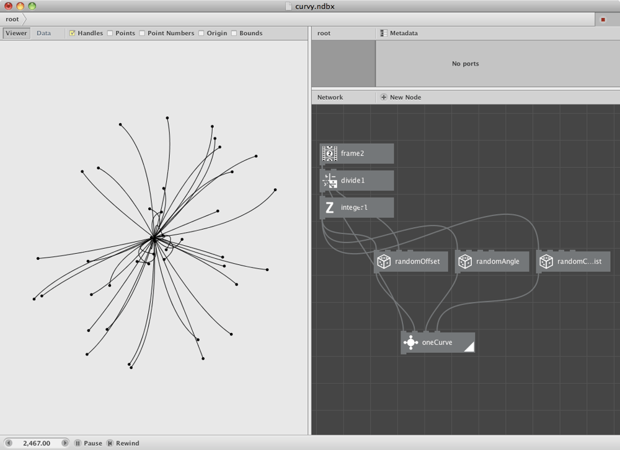This screenshot has width=620, height=450.
Task: Select the integer1 node label
Action: coord(354,207)
